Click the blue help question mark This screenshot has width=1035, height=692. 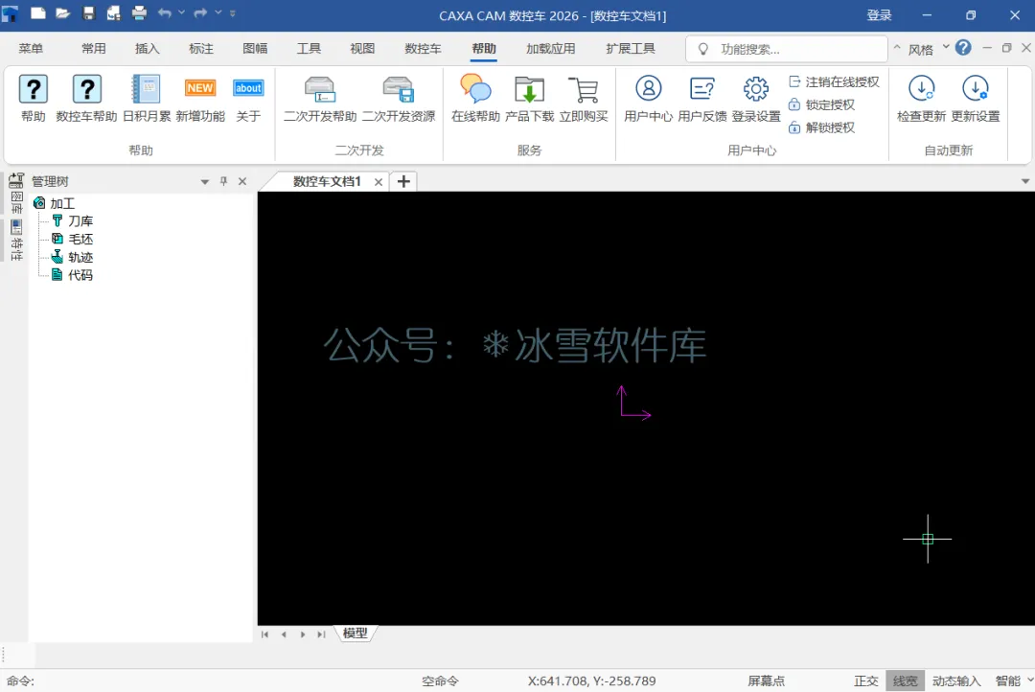963,48
